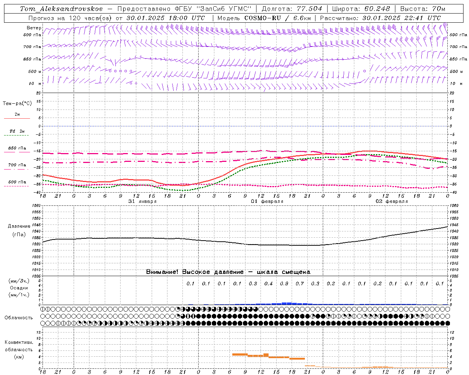The width and height of the screenshot is (469, 375).
Task: Click the (км) convective height unit label
Action: 19,357
